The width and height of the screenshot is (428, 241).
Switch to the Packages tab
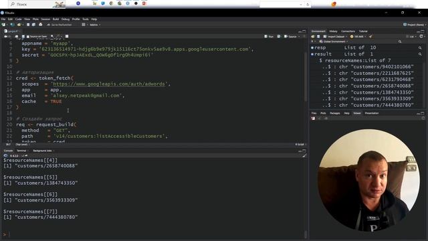point(335,113)
